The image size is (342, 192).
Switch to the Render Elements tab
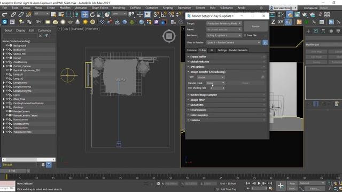tap(238, 50)
